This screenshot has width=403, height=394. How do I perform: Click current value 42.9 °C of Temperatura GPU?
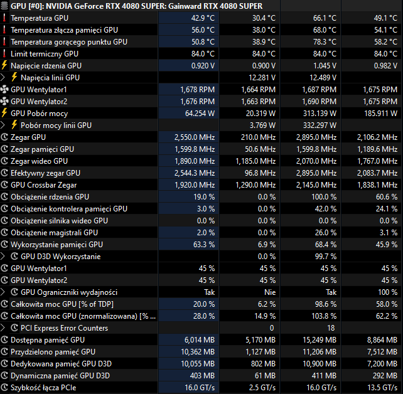pos(203,18)
